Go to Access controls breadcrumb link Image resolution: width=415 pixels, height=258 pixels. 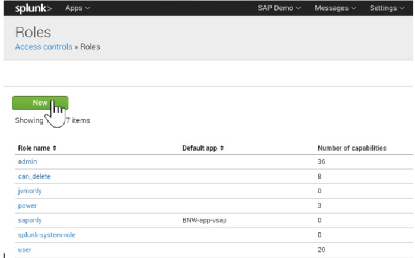pyautogui.click(x=43, y=47)
